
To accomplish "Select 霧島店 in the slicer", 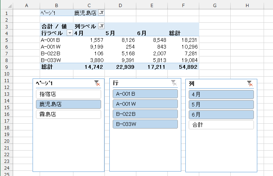I will [69, 114].
